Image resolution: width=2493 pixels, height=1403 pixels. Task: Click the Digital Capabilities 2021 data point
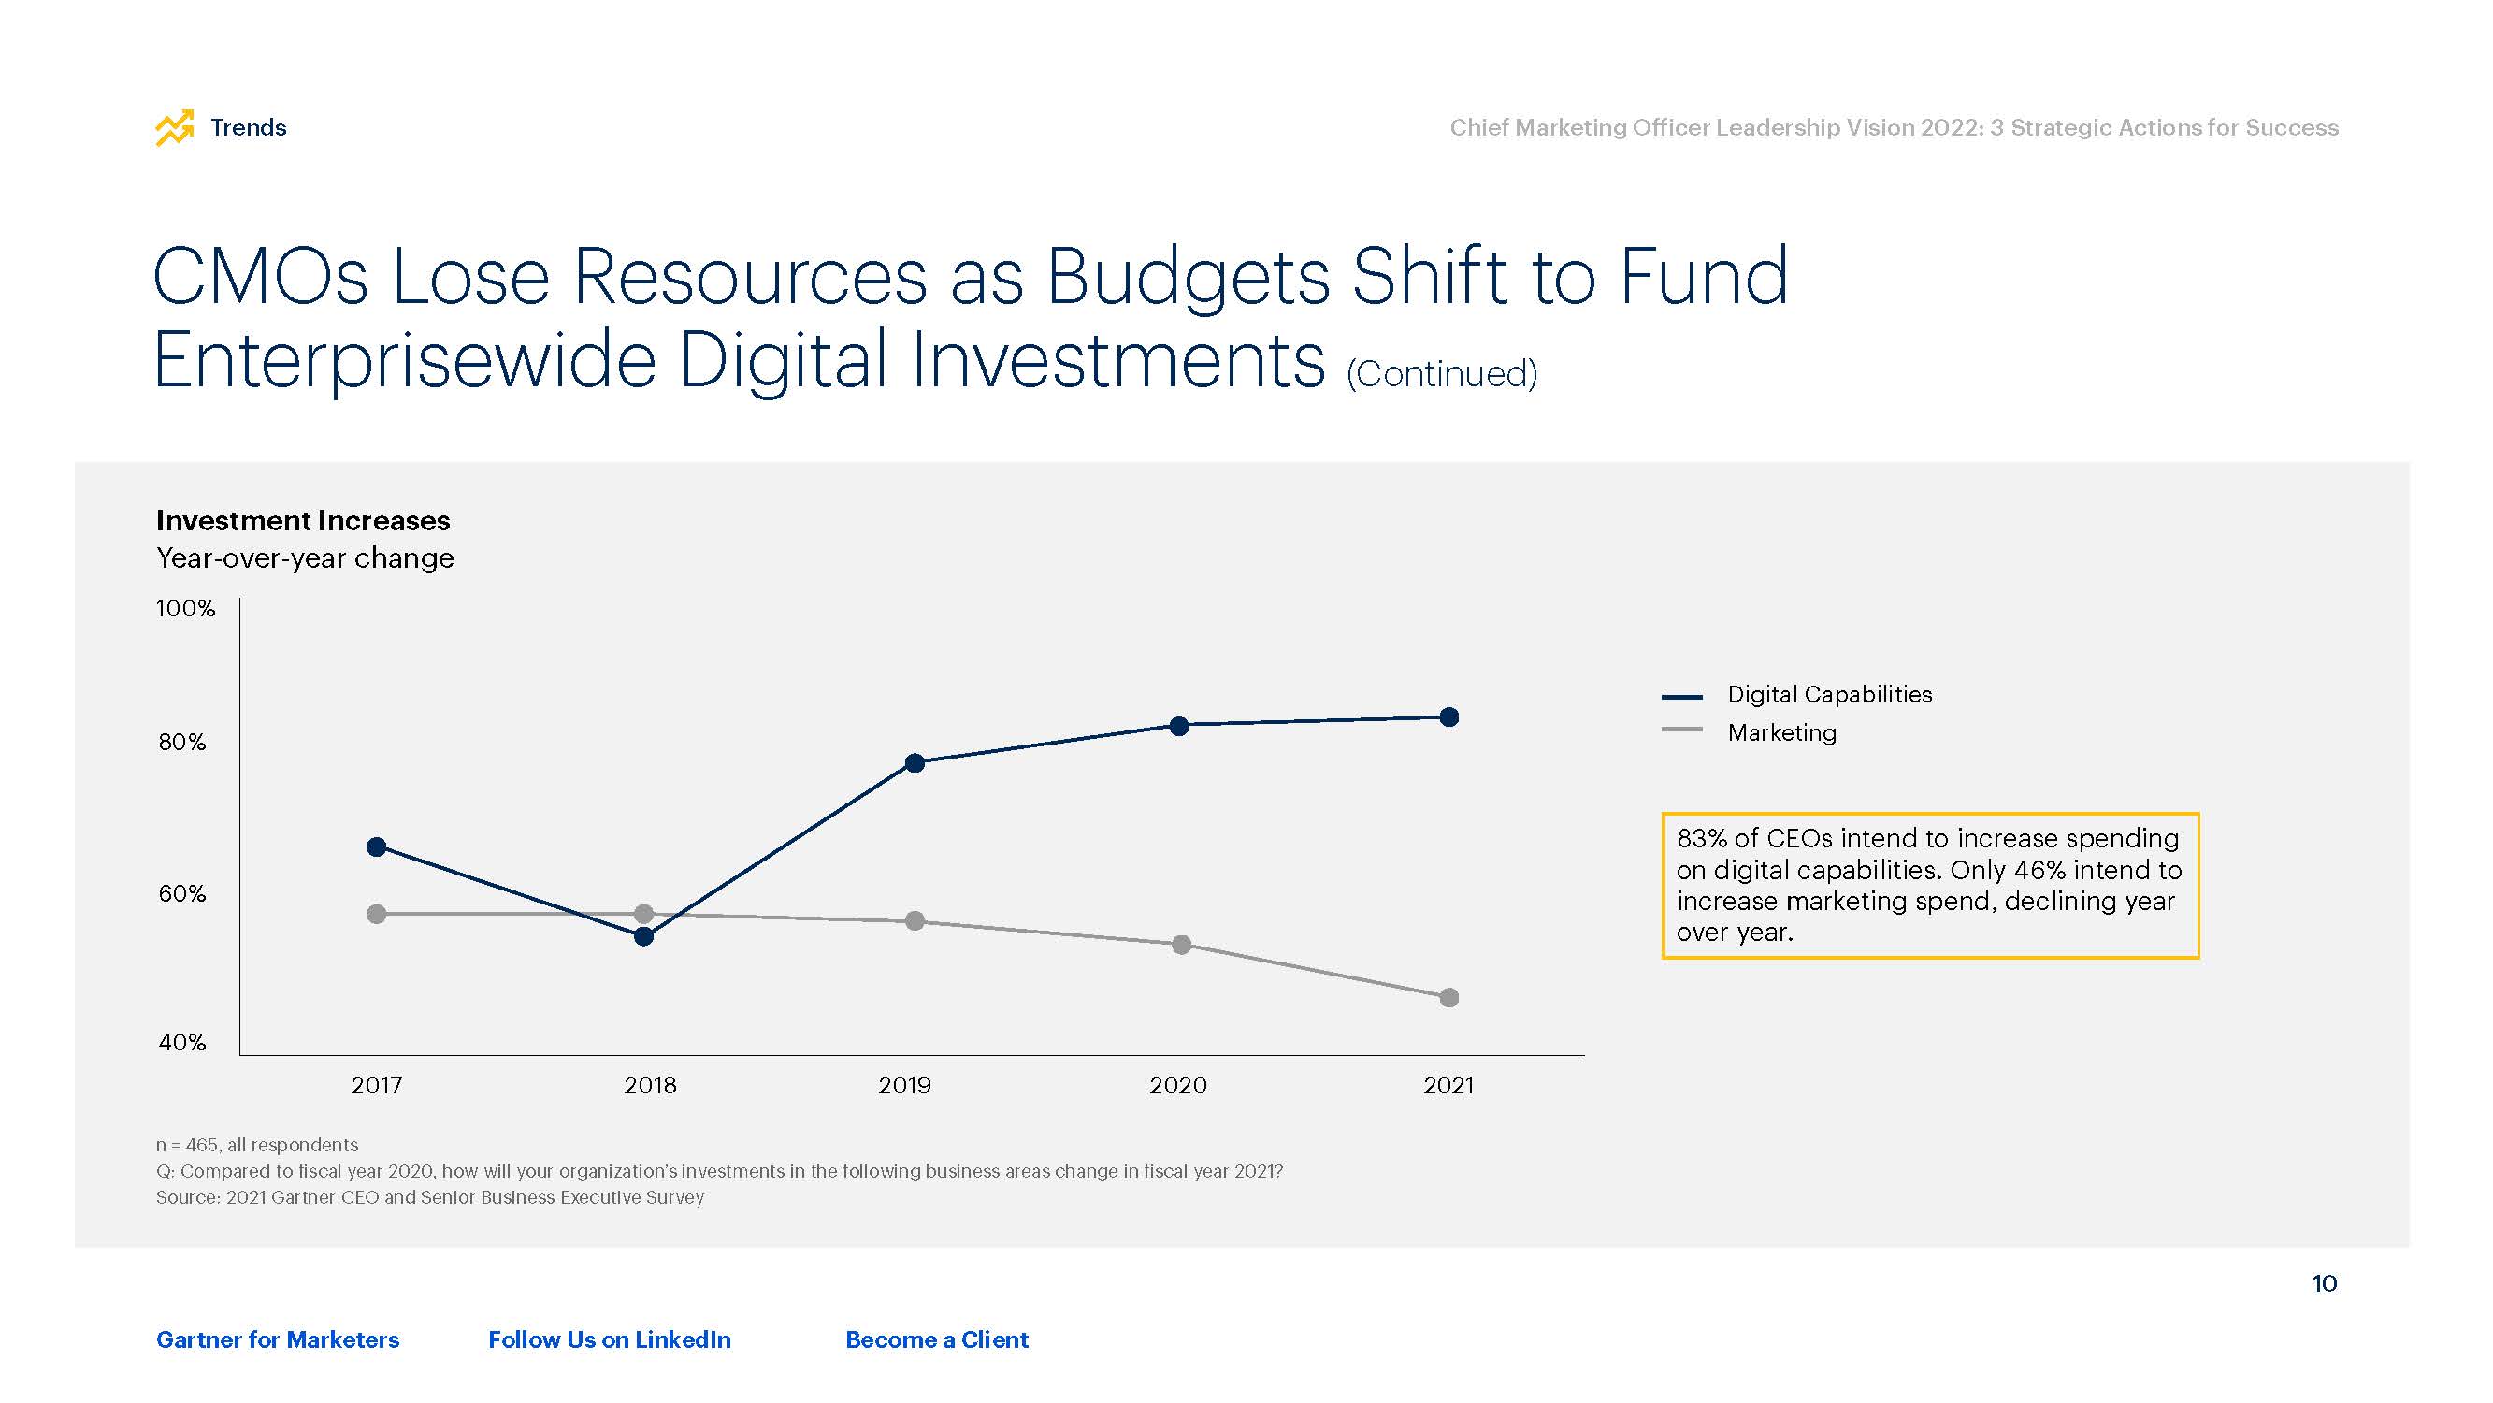pyautogui.click(x=1448, y=717)
